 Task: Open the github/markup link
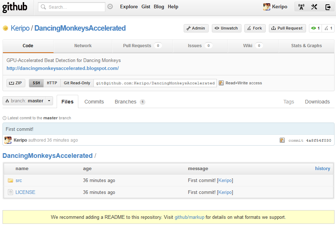coord(189,217)
